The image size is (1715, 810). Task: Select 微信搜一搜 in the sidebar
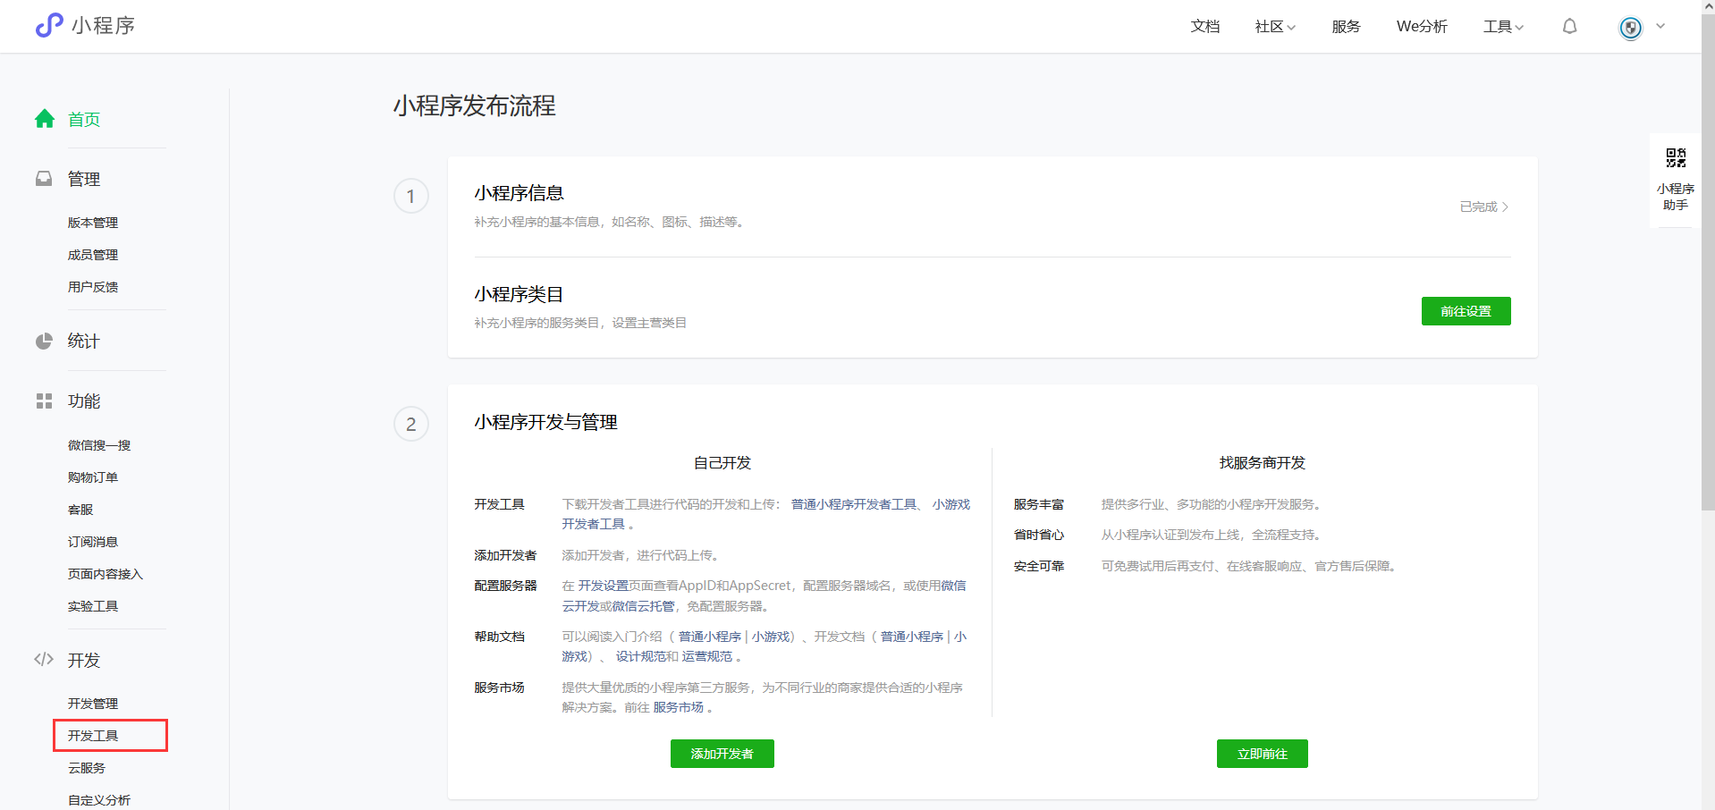[99, 445]
